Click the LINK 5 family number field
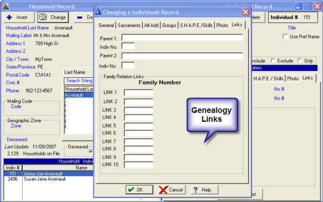 click(139, 126)
